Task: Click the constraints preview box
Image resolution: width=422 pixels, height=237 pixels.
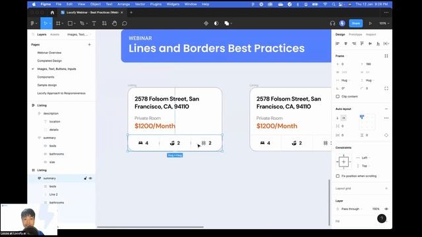Action: point(344,162)
